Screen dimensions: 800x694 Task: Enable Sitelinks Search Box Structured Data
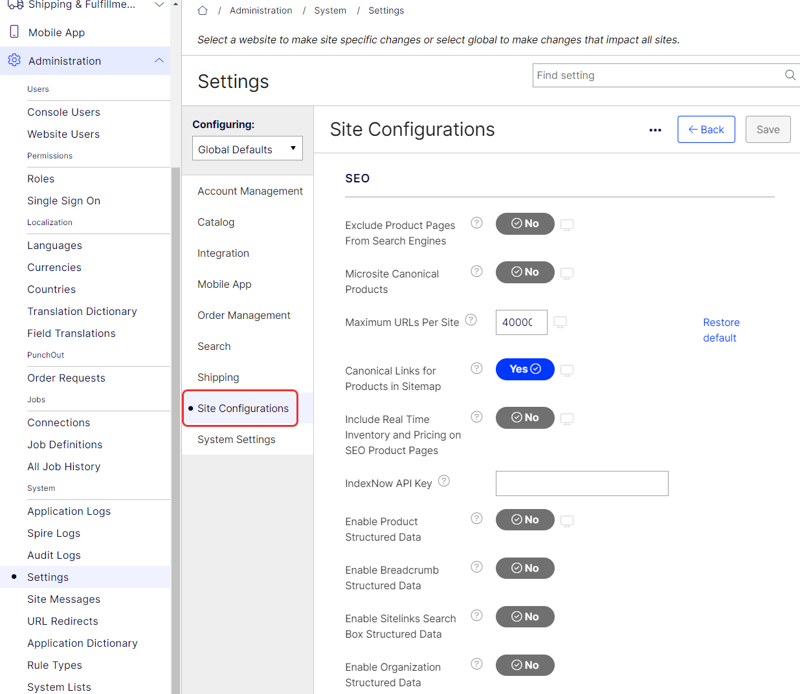click(525, 617)
